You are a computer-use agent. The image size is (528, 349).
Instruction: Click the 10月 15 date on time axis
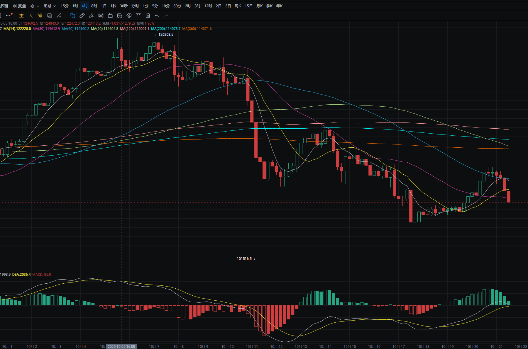[x=350, y=346]
